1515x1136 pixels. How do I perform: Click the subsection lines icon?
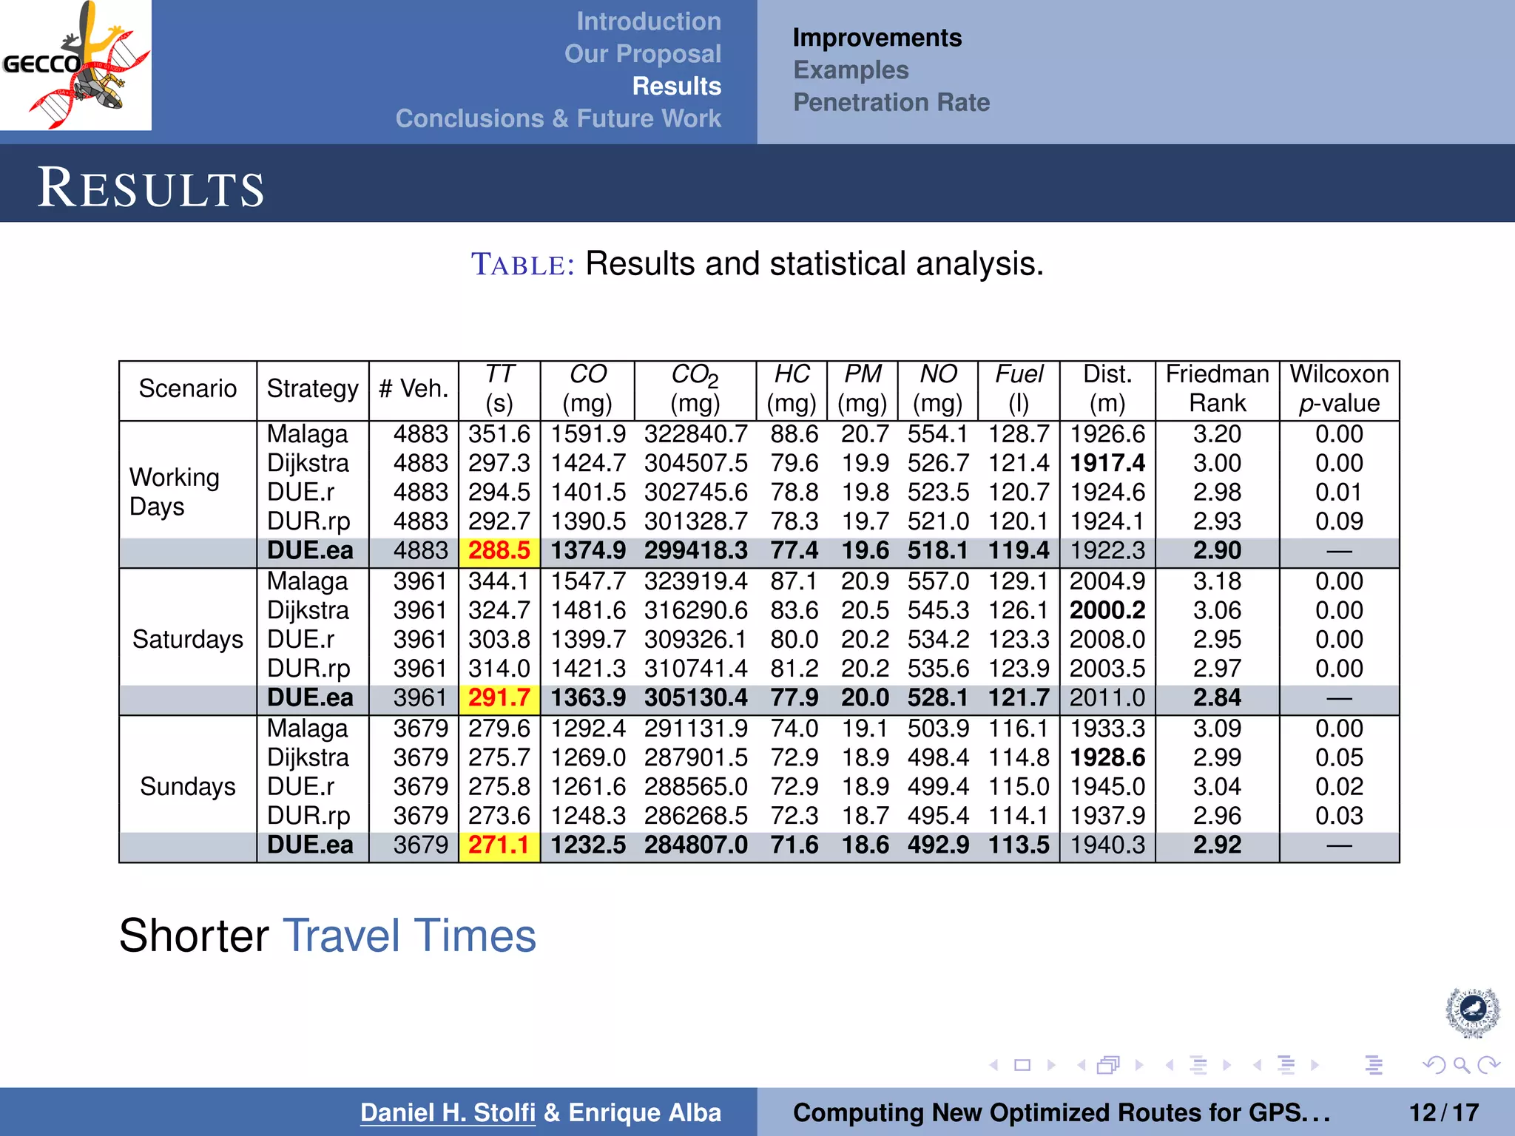point(1198,1065)
